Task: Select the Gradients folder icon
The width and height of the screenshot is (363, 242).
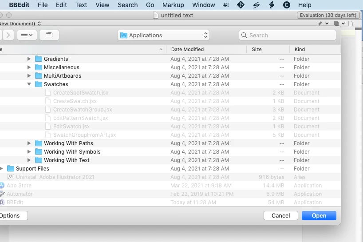Action: [39, 59]
